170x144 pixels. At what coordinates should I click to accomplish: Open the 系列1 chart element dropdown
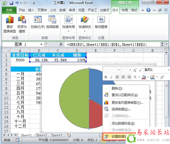pos(169,70)
